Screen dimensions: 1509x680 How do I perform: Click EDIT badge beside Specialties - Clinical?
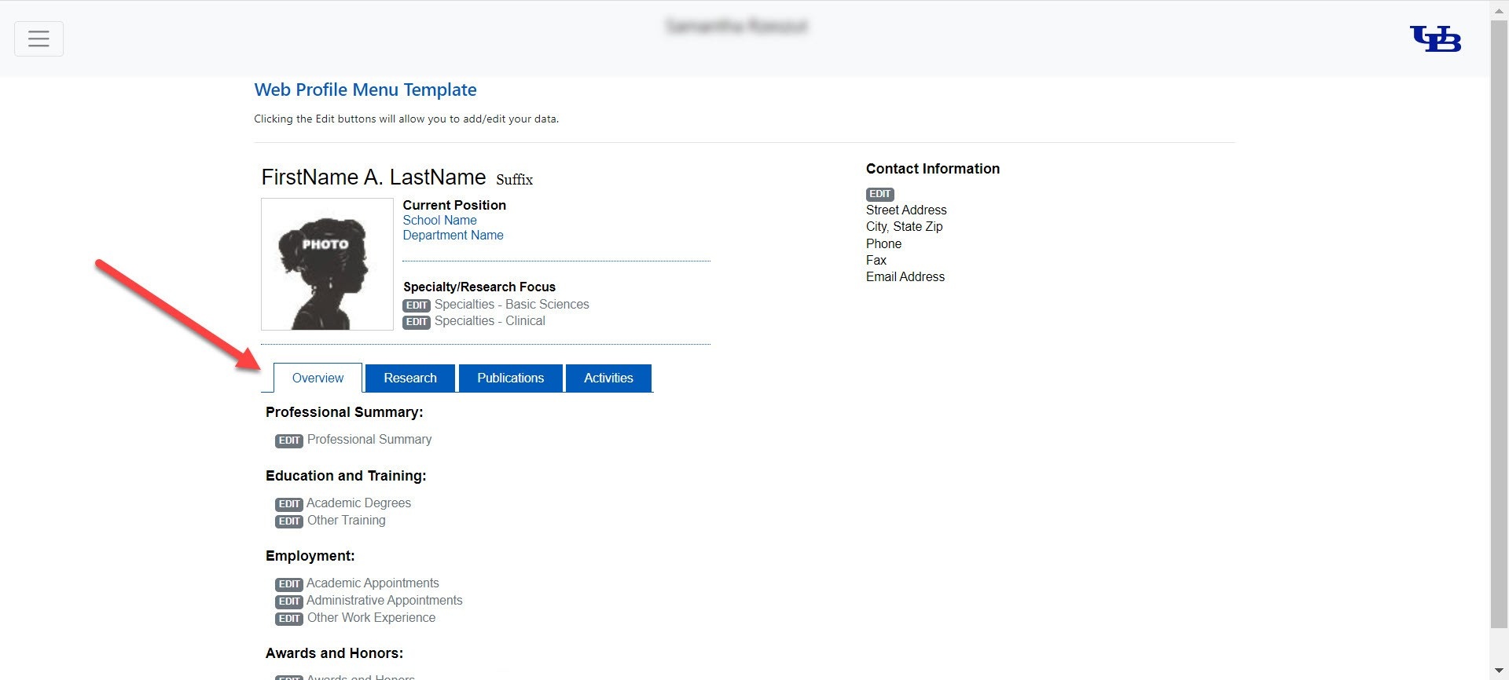point(416,322)
